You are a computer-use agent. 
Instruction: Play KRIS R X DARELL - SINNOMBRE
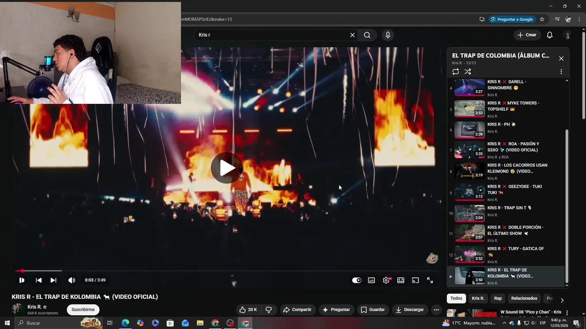point(506,87)
